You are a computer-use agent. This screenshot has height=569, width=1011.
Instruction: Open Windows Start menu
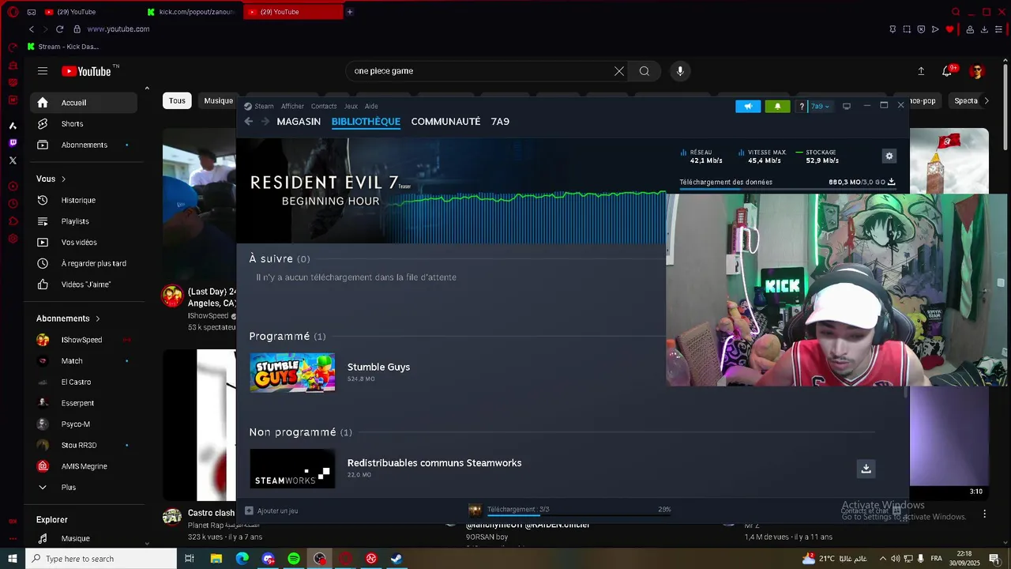point(12,559)
